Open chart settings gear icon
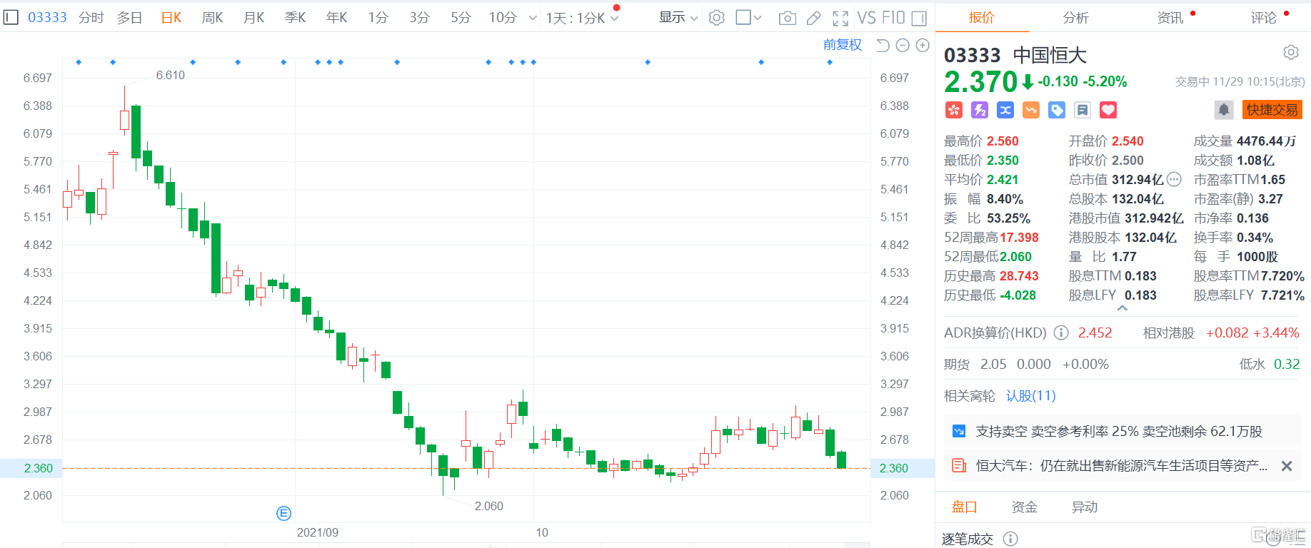This screenshot has width=1311, height=548. pos(716,18)
